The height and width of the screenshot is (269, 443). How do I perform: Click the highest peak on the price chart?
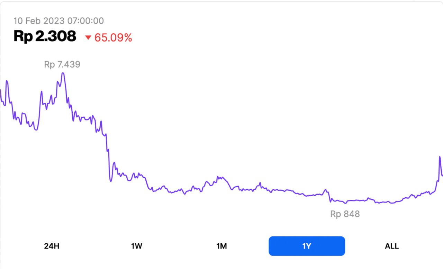point(63,73)
